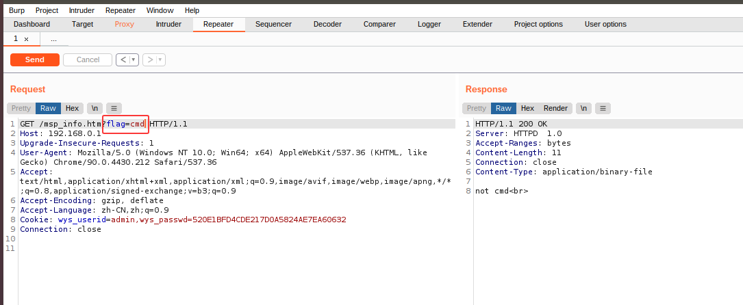Screen dimensions: 743x305
Task: Open the Response message editor menu
Action: click(603, 108)
